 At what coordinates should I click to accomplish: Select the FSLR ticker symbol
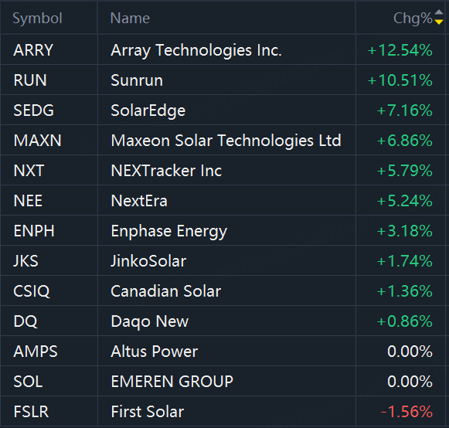(31, 412)
